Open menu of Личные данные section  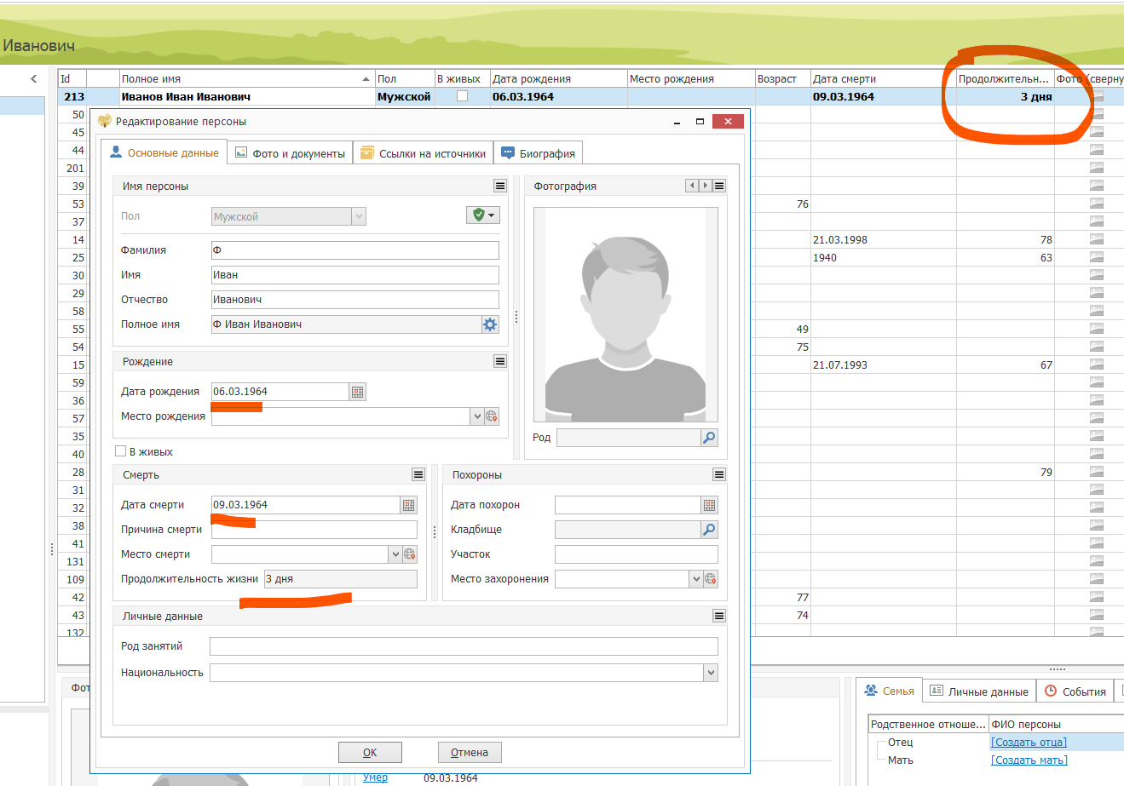point(719,616)
